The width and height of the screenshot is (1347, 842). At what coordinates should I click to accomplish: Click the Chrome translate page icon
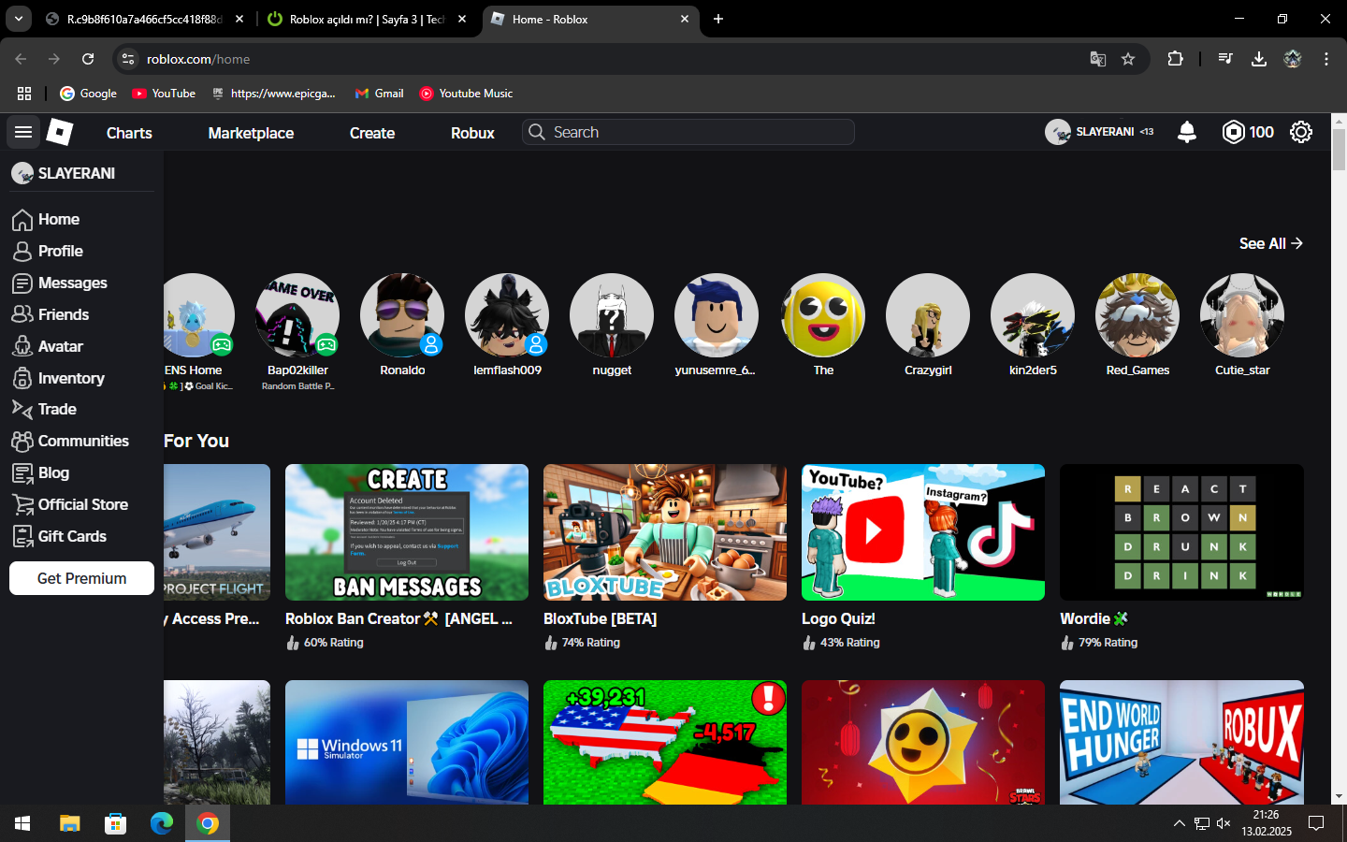[1098, 59]
